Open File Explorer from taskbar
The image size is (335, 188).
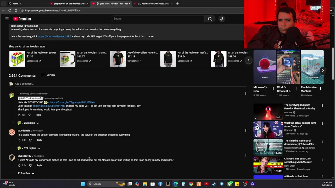tap(145, 184)
